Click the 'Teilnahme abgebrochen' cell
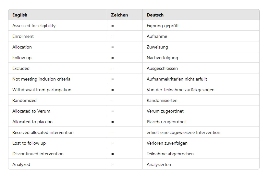The image size is (270, 176). coord(170,154)
